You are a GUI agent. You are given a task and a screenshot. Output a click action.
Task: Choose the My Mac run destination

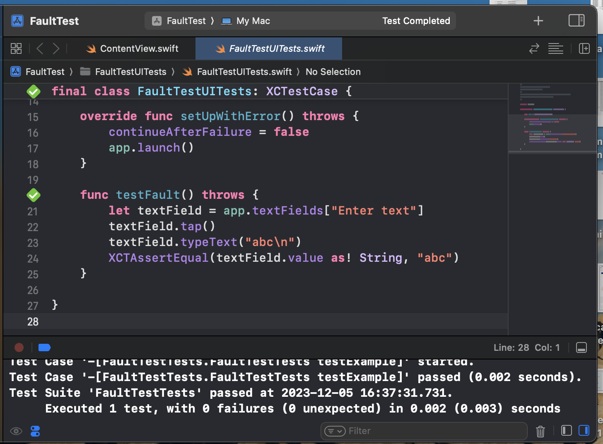246,21
